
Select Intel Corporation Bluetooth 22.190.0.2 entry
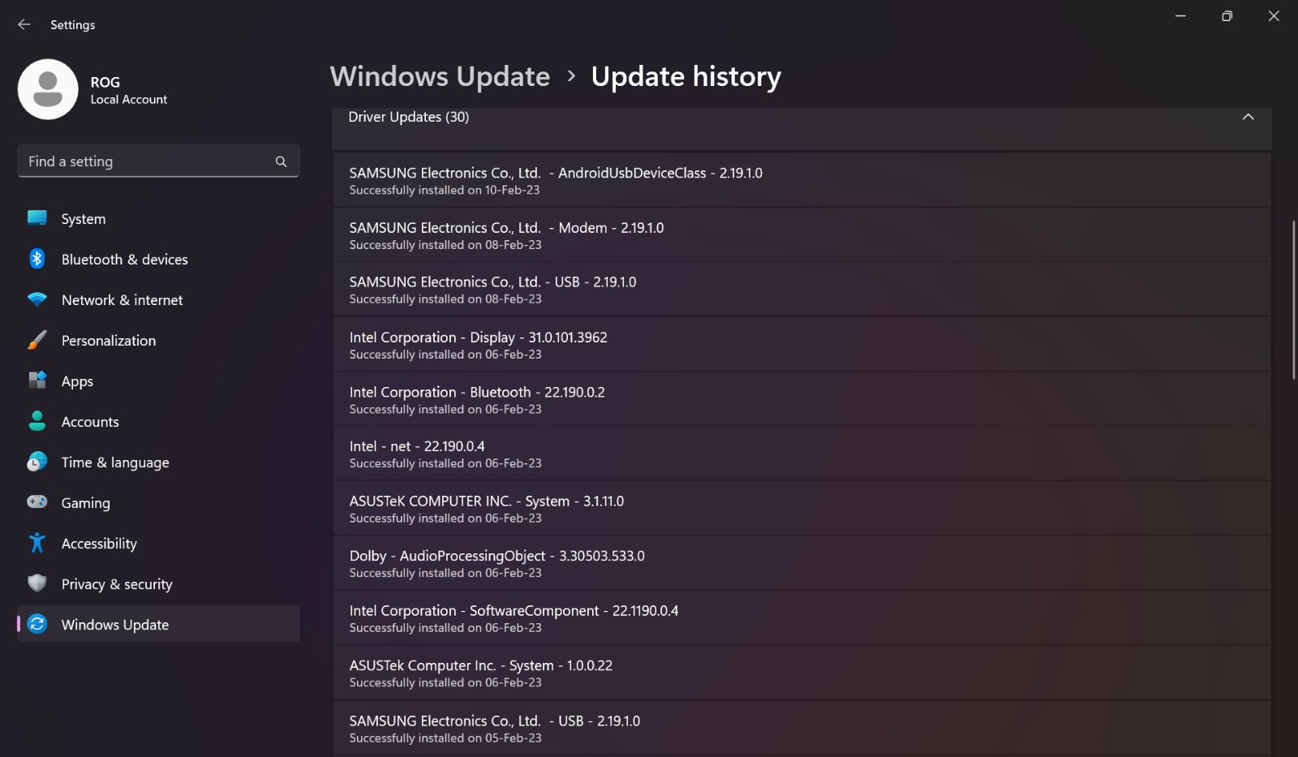click(802, 399)
